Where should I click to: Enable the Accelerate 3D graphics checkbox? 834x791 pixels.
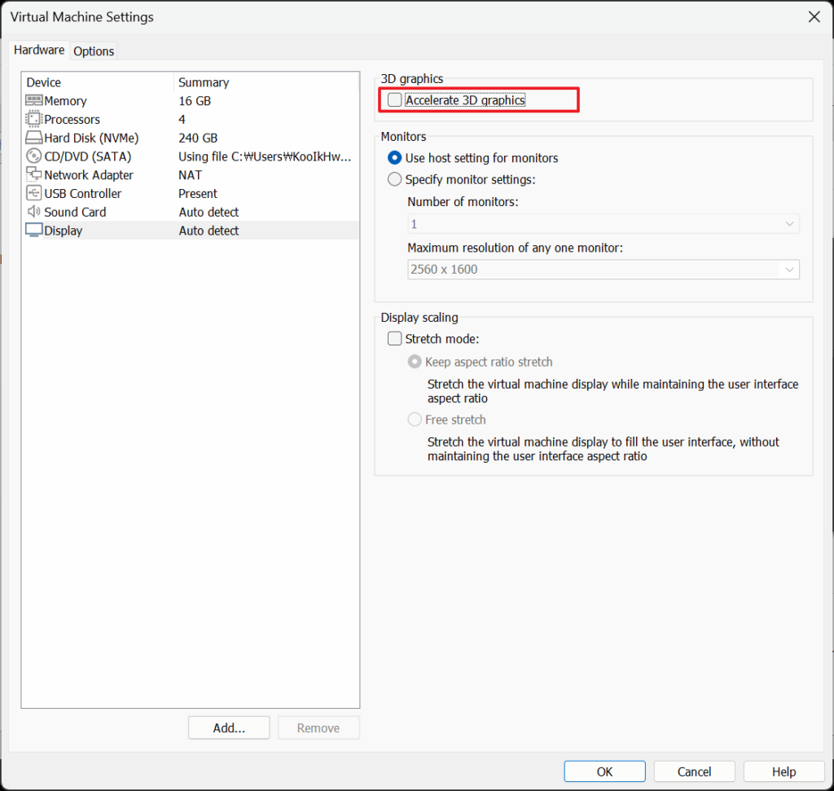(x=395, y=100)
